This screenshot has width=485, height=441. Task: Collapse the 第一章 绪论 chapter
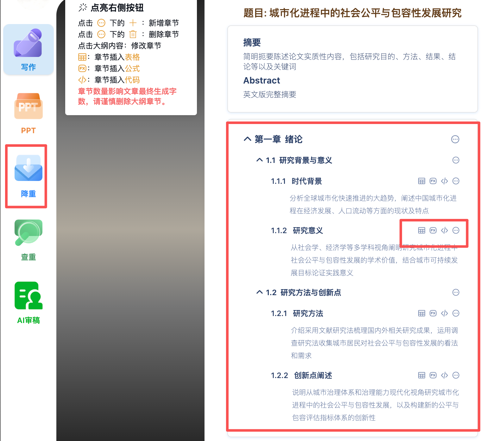coord(247,139)
